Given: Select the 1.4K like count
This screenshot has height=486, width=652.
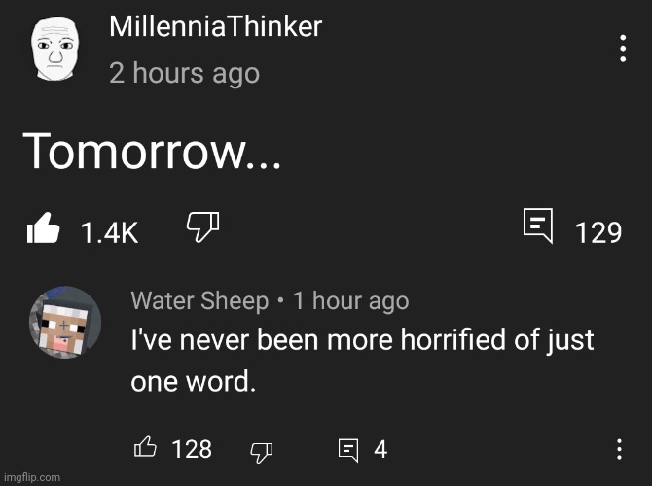Looking at the screenshot, I should tap(110, 232).
